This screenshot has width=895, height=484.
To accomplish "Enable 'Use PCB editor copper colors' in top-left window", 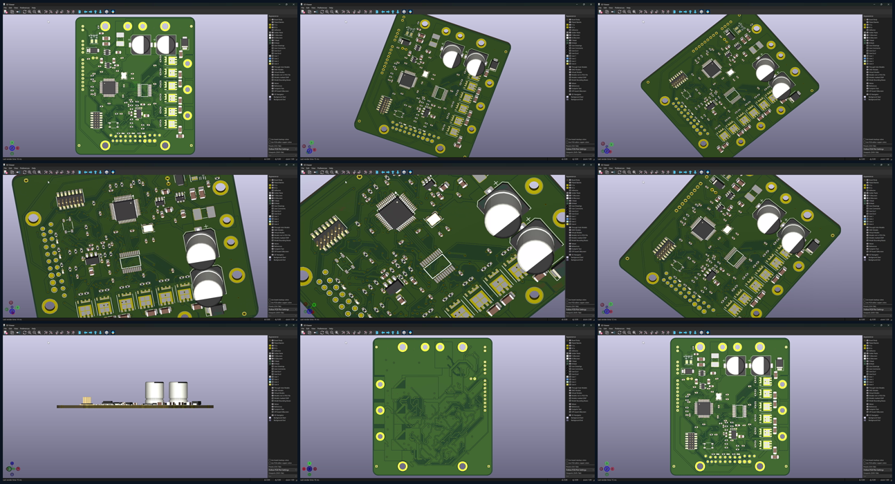I will [x=270, y=142].
